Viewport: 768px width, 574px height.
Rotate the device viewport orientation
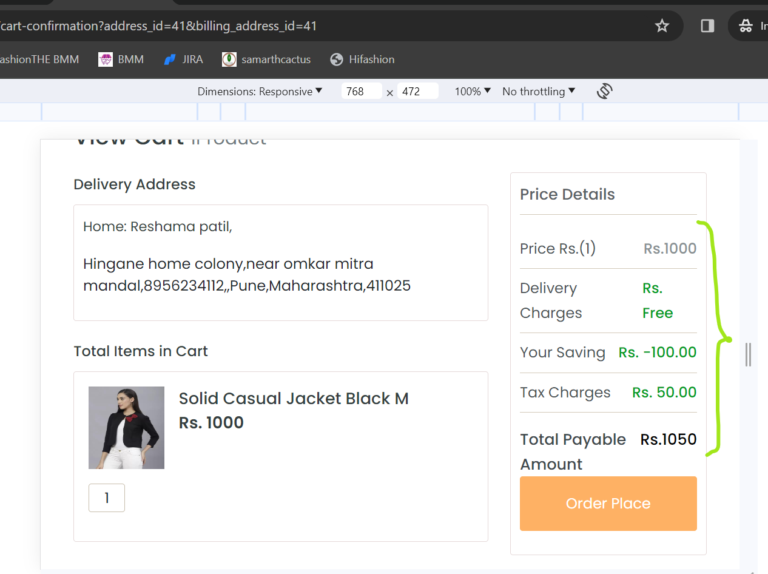click(x=604, y=91)
